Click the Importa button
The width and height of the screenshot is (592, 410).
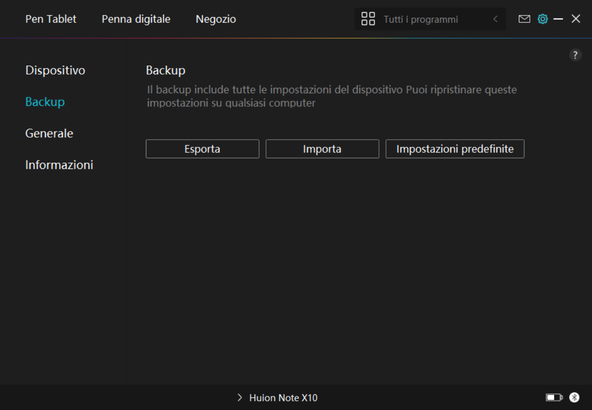(322, 149)
